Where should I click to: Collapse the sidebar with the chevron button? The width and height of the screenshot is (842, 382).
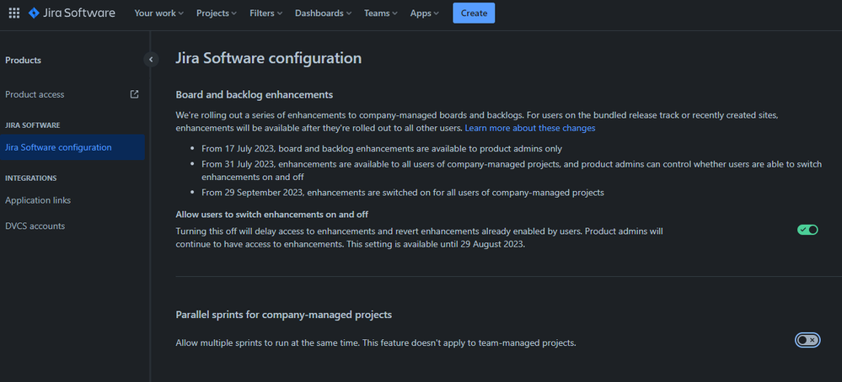[151, 59]
